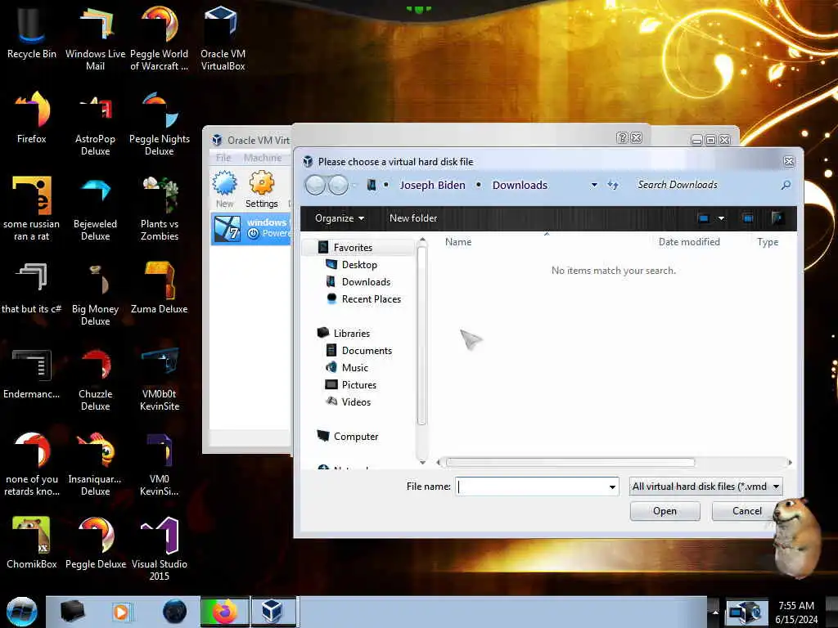Select VM0b0t KevinSite desktop icon
838x628 pixels.
coord(160,378)
